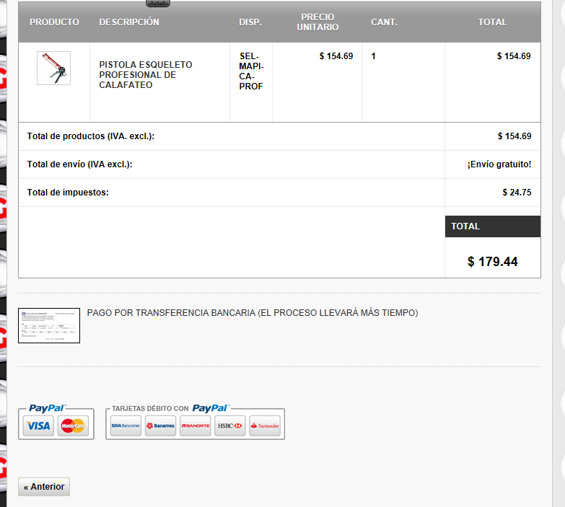The image size is (565, 507).
Task: Click the PayPal logo above Visa
Action: click(x=47, y=408)
